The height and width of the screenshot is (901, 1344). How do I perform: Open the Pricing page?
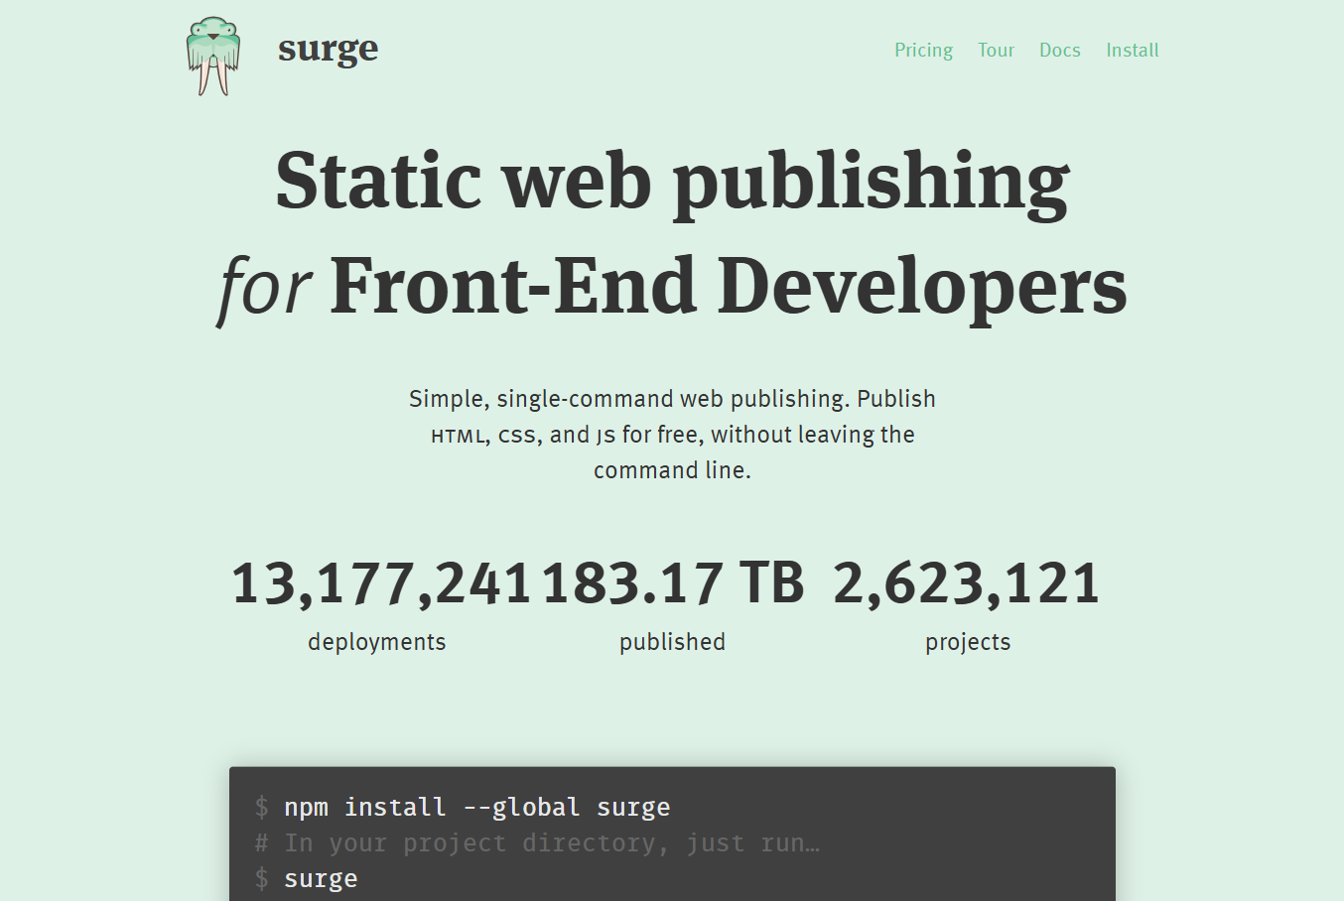pyautogui.click(x=923, y=51)
